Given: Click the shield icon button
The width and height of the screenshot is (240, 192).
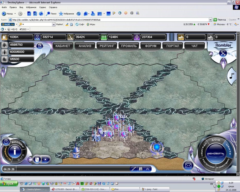Looking at the screenshot, I should click(x=37, y=160).
